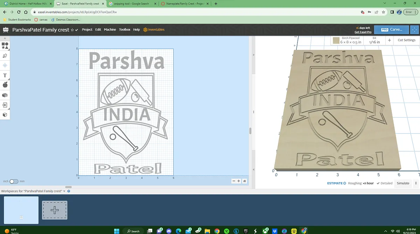The width and height of the screenshot is (420, 234).
Task: Open the Shapes tool
Action: point(5,46)
